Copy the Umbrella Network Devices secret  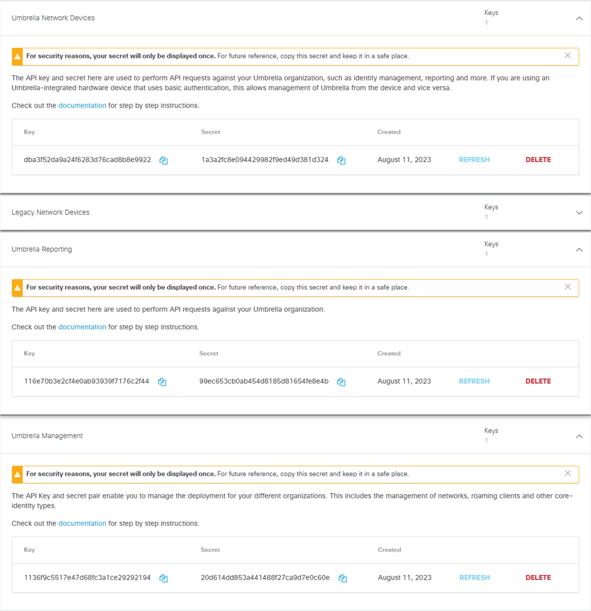point(341,160)
